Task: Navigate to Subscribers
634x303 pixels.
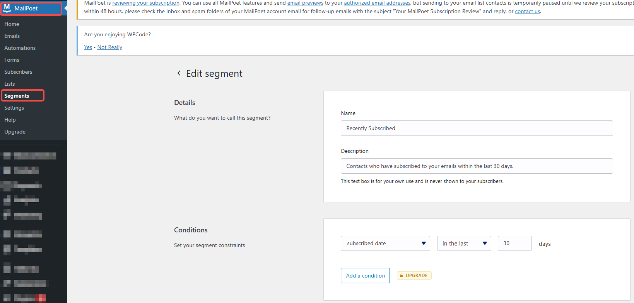Action: point(18,72)
